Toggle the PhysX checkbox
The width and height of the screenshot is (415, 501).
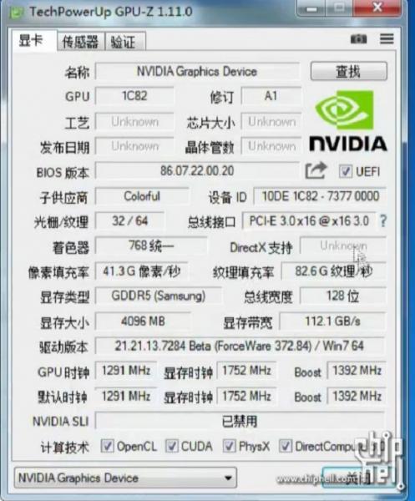click(229, 445)
